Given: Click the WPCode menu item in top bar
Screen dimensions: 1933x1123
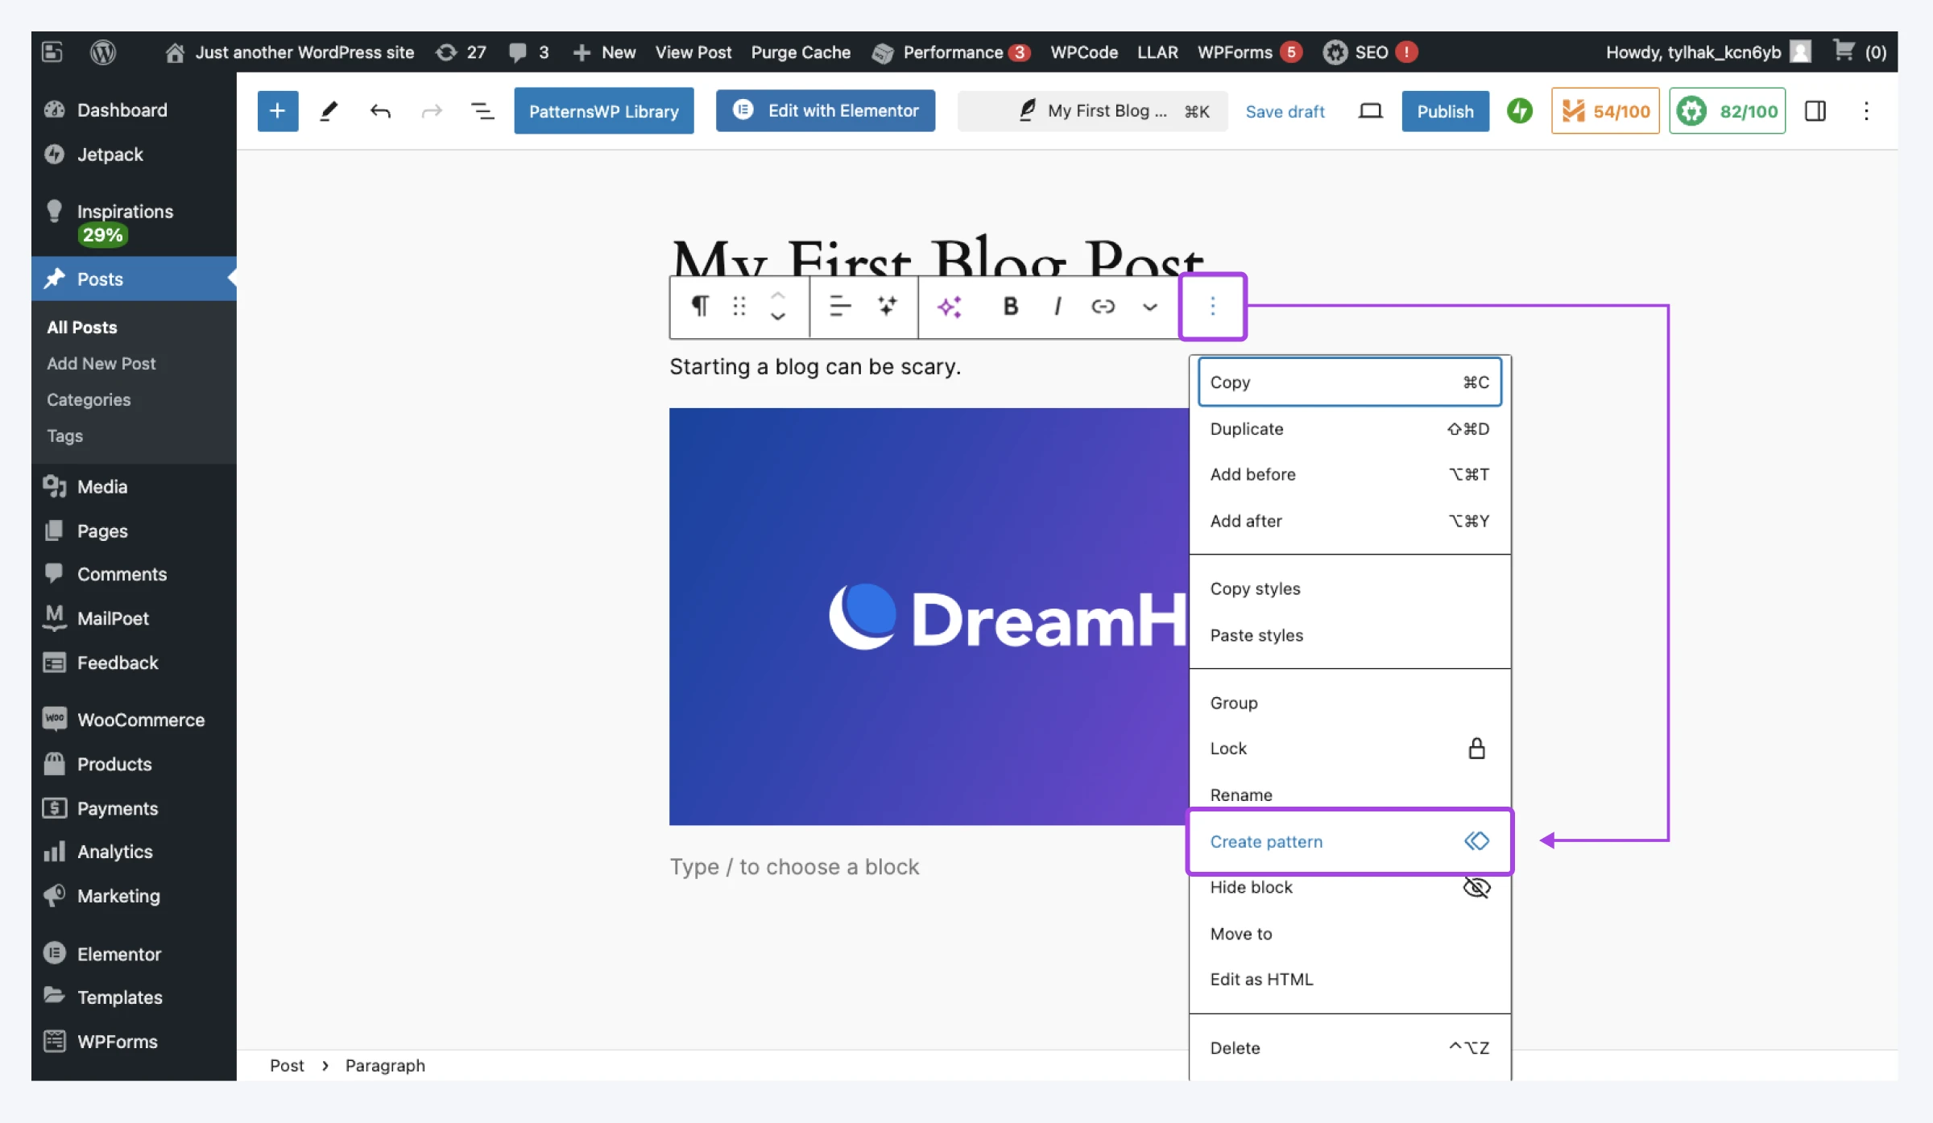Looking at the screenshot, I should 1082,51.
